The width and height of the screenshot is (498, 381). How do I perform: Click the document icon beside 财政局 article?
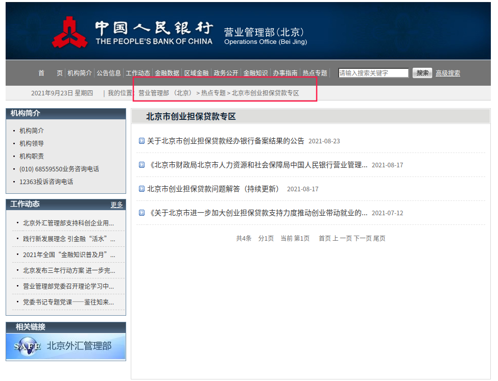pos(141,165)
